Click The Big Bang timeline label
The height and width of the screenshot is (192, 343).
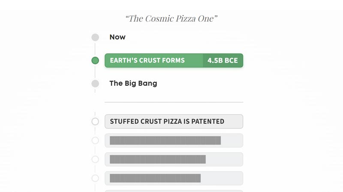click(x=133, y=83)
